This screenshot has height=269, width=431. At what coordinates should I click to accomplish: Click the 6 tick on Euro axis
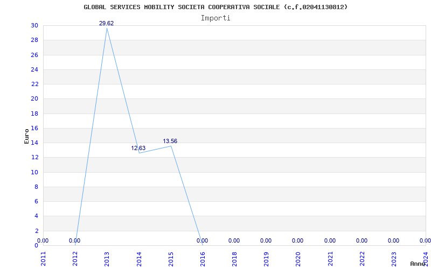point(37,201)
